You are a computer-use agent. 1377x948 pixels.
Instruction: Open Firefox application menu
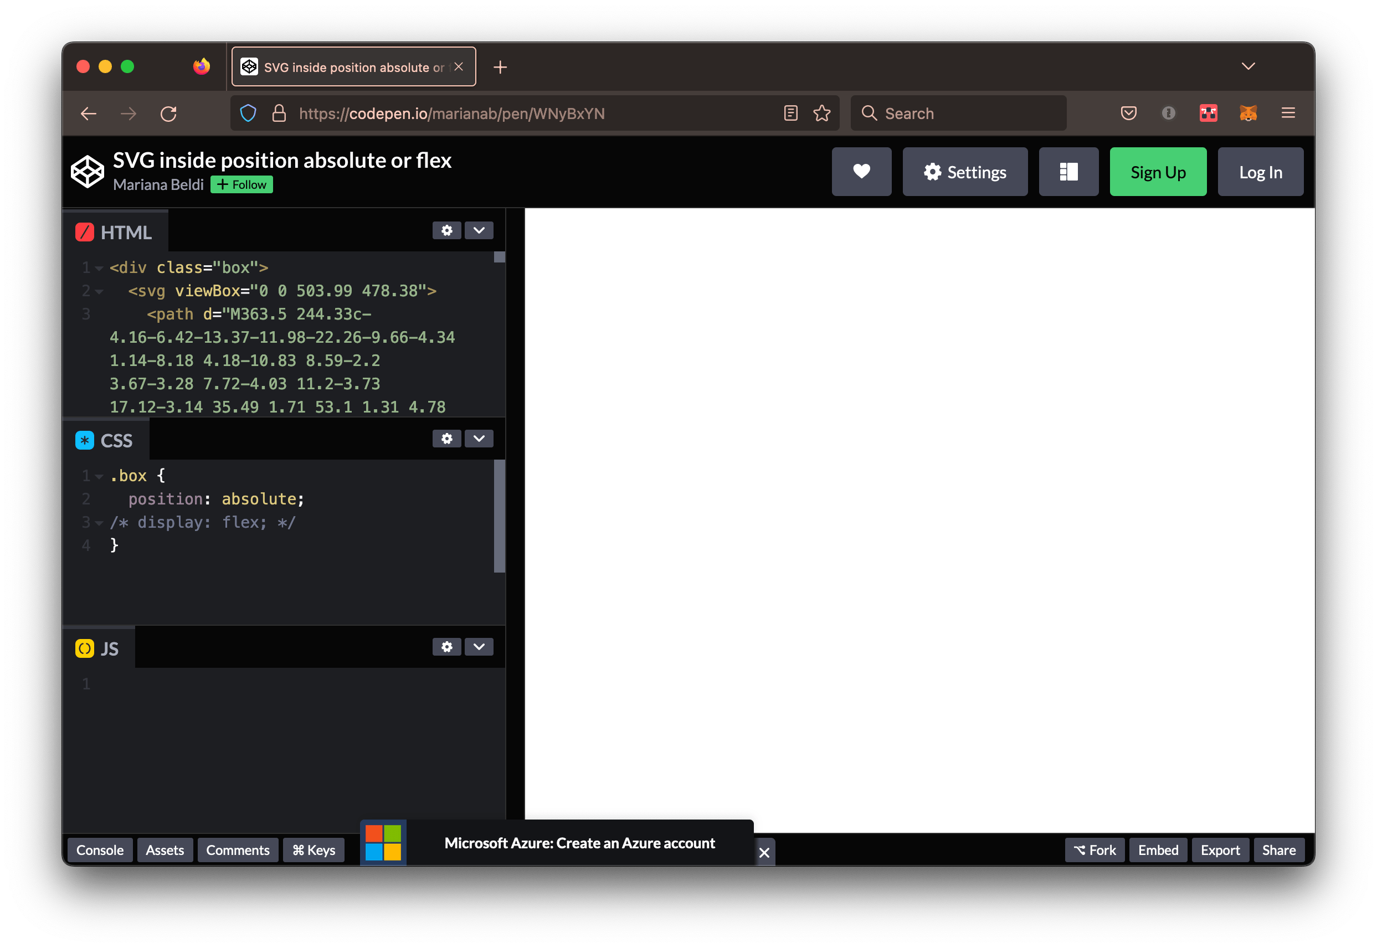point(1288,113)
